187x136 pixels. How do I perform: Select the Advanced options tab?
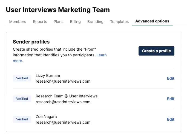click(x=152, y=21)
